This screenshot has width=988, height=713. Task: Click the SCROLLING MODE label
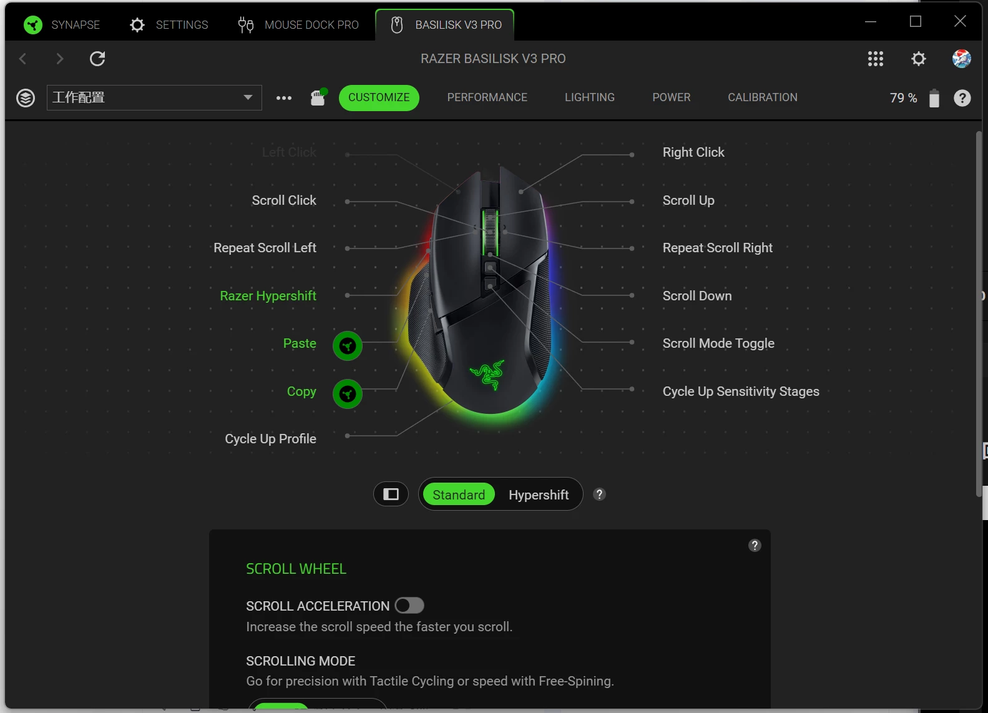(300, 661)
